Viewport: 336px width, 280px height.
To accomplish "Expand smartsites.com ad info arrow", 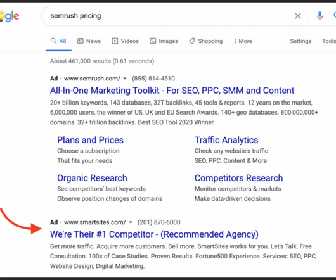I will (131, 222).
